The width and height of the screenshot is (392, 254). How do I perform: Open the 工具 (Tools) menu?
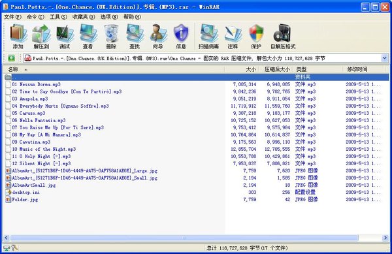click(x=59, y=17)
